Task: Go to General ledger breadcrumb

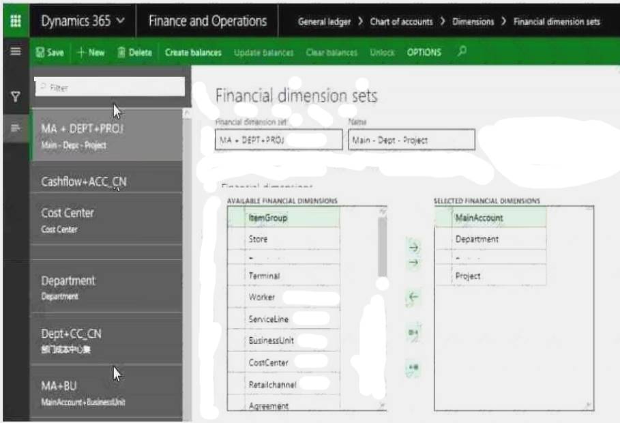Action: click(x=324, y=22)
